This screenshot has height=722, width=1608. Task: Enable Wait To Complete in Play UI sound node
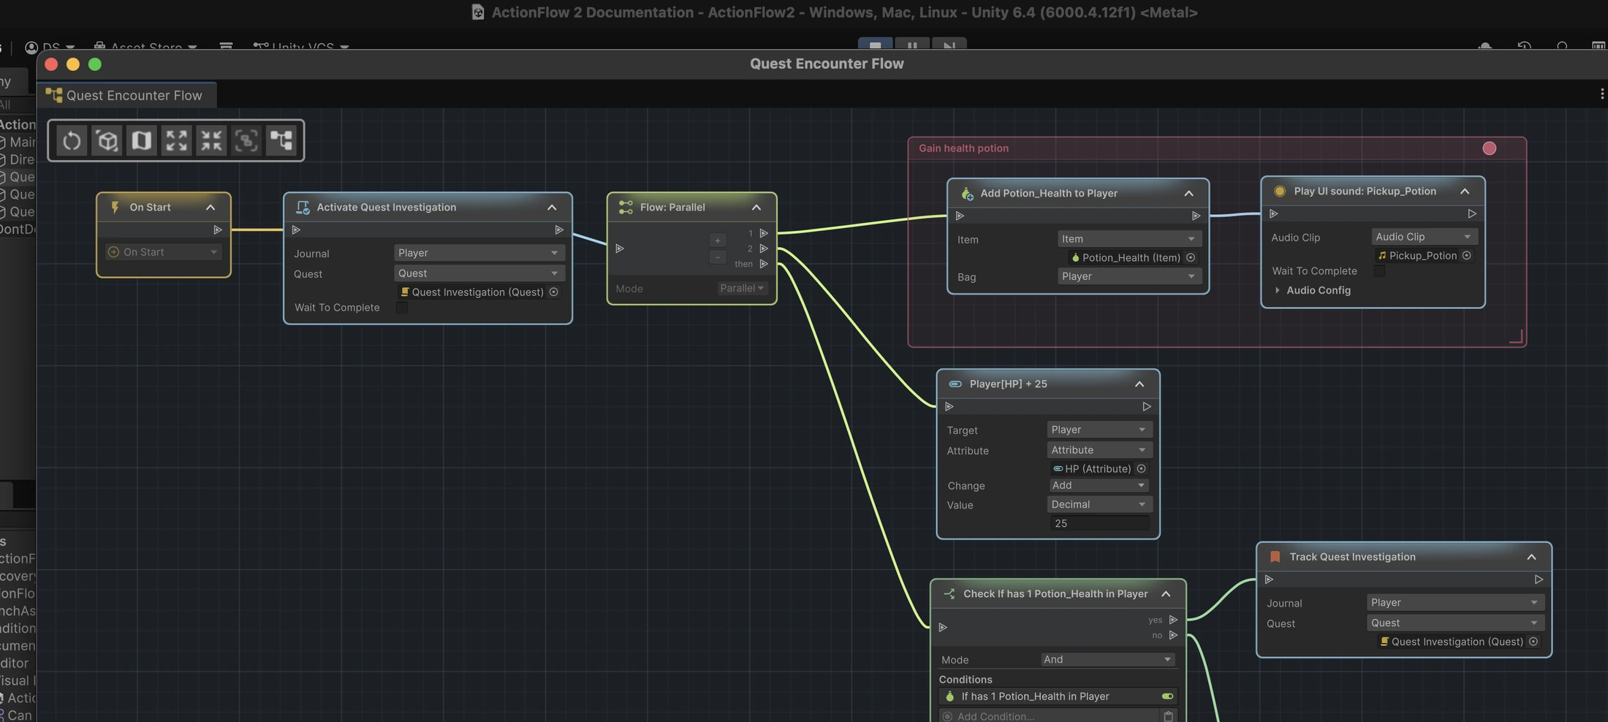click(1379, 271)
